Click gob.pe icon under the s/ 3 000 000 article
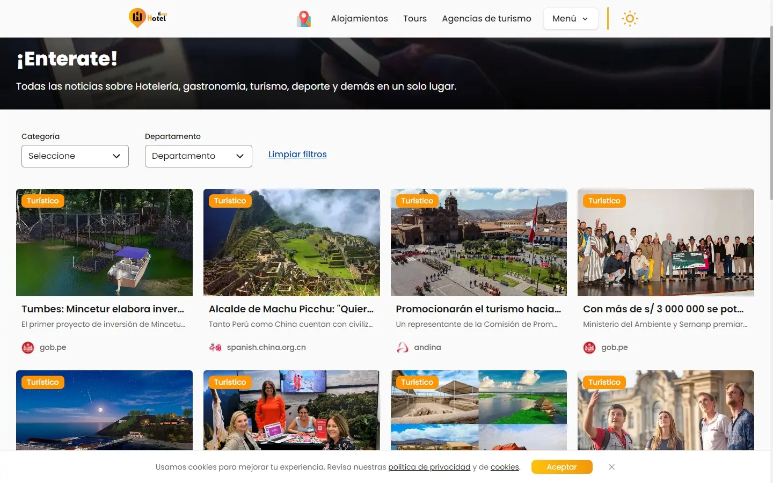Screen dimensions: 773x483 point(589,348)
